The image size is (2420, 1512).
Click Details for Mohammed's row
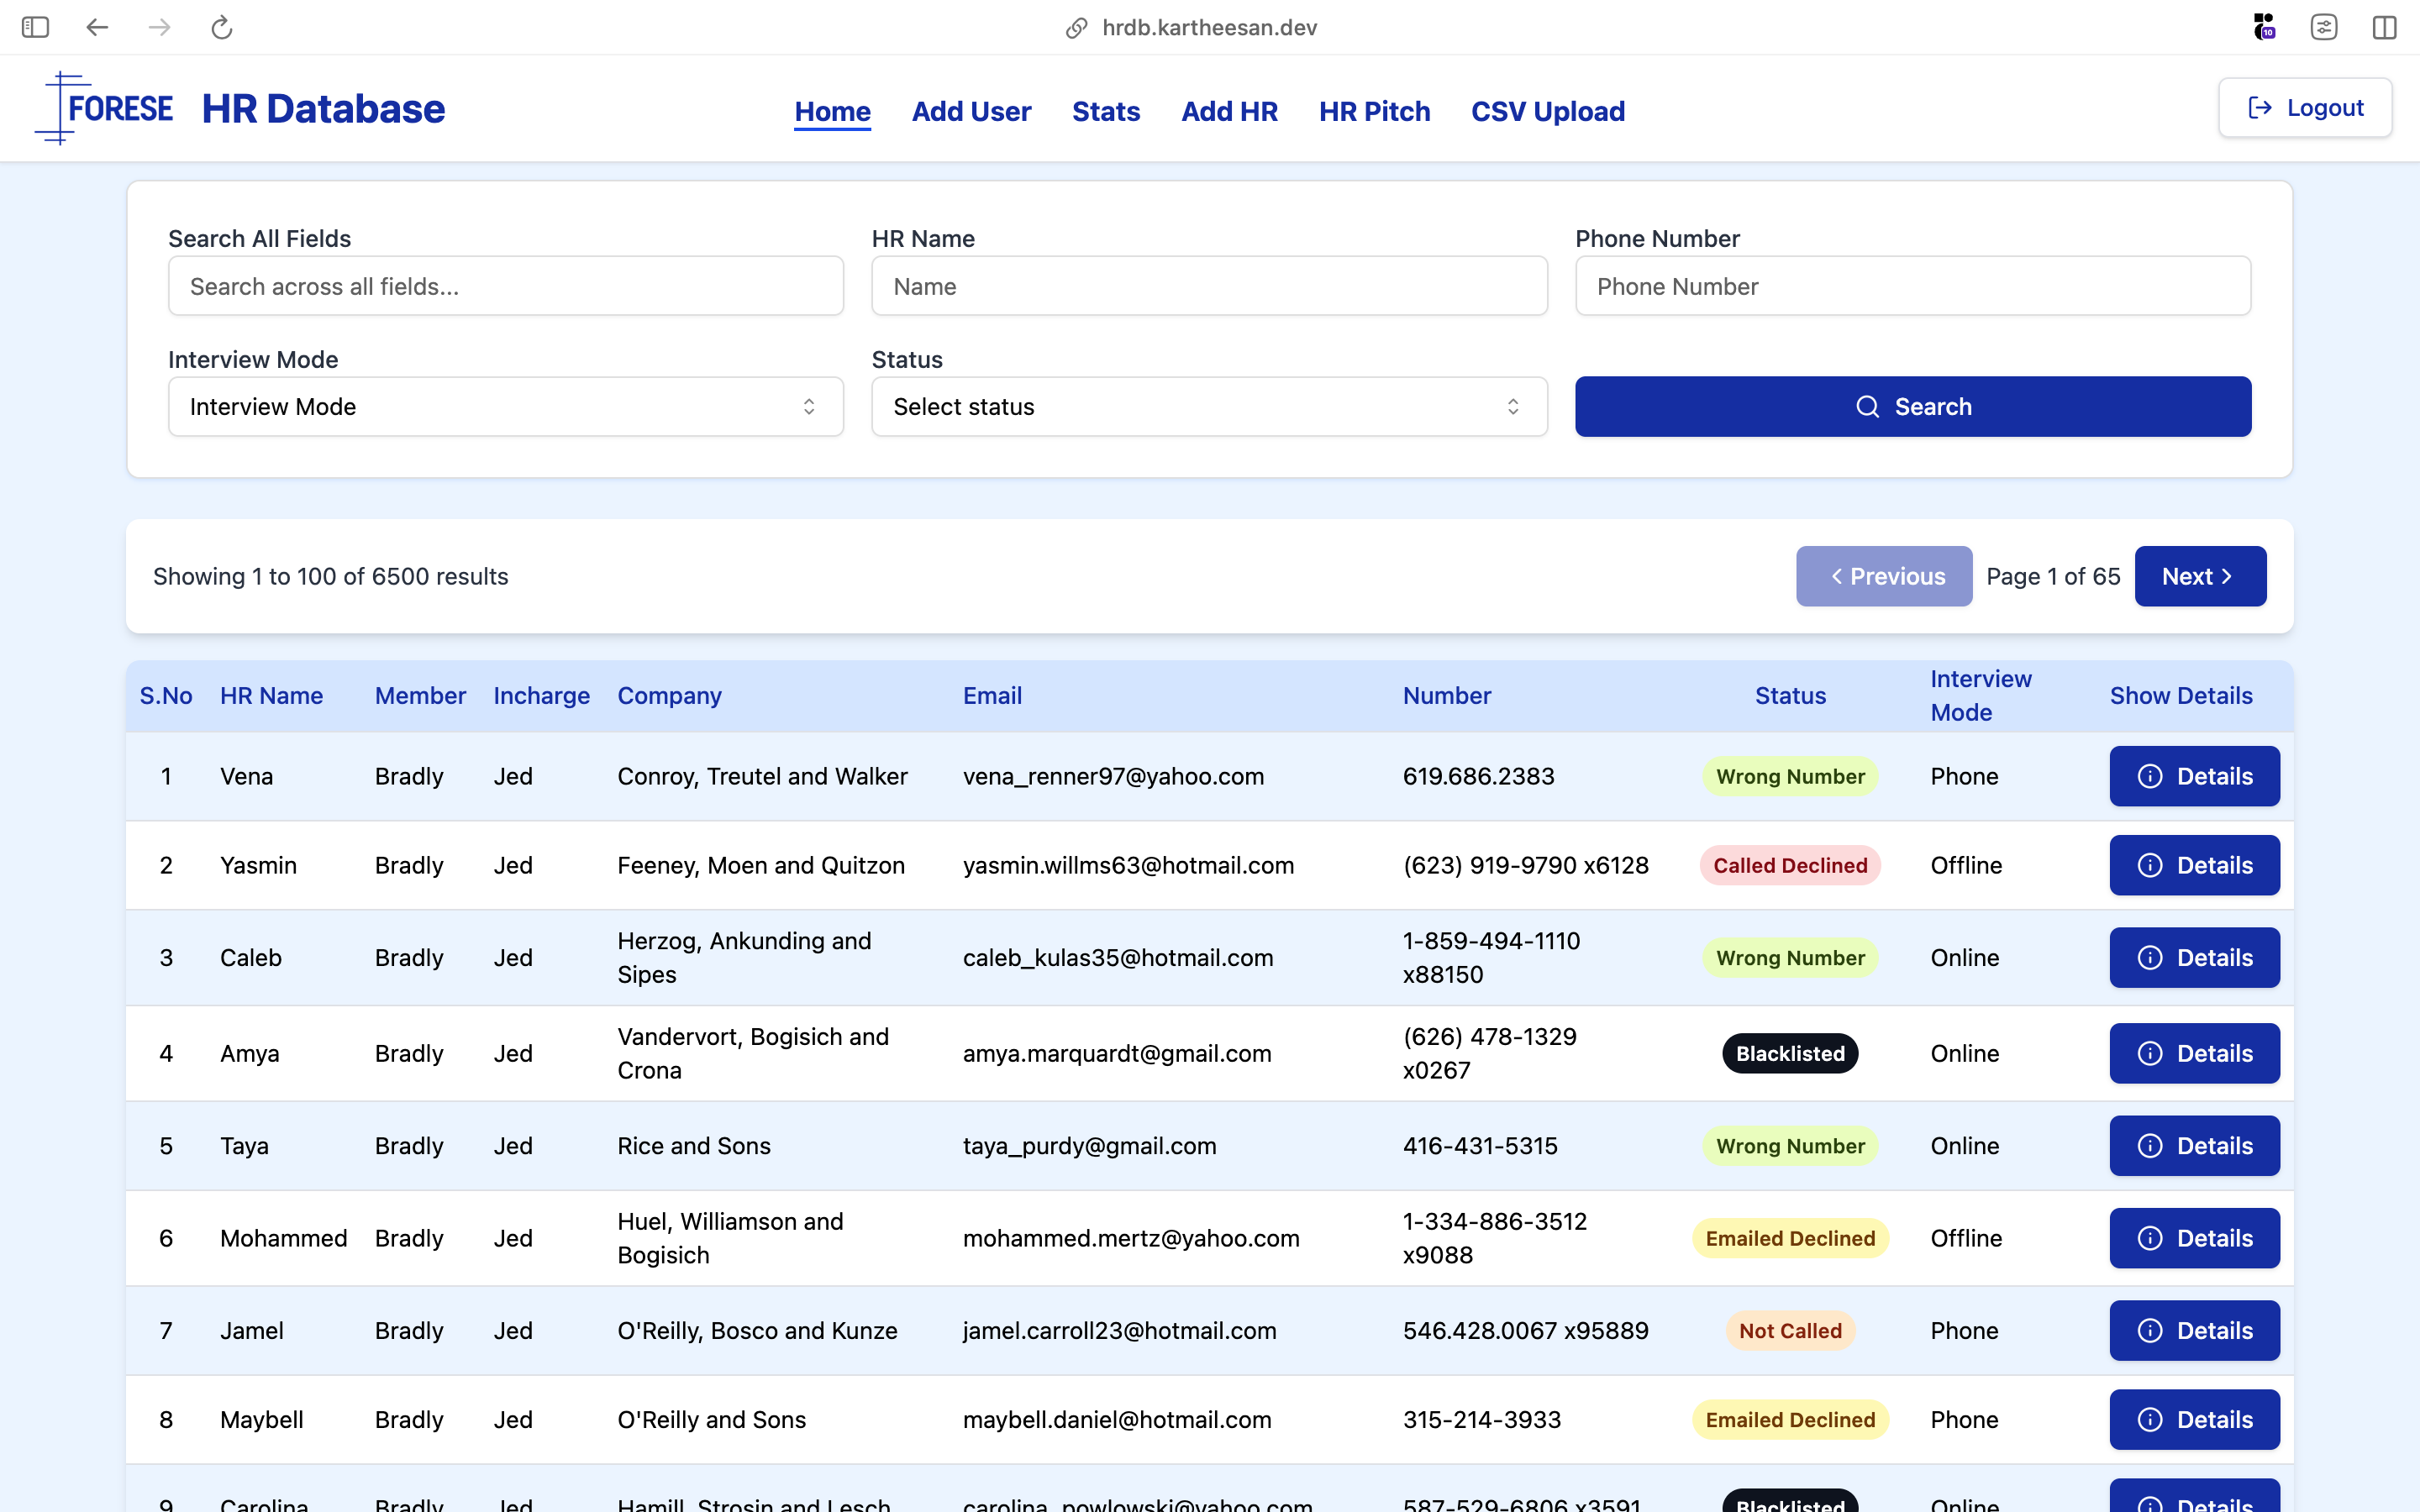click(x=2194, y=1237)
